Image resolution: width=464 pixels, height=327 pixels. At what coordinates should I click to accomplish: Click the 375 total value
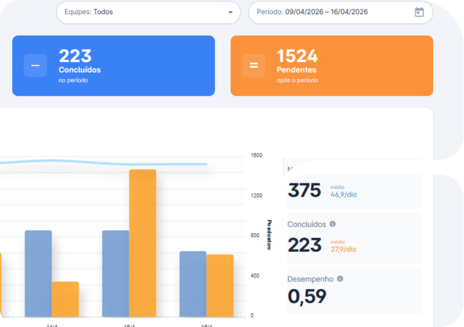(x=304, y=190)
